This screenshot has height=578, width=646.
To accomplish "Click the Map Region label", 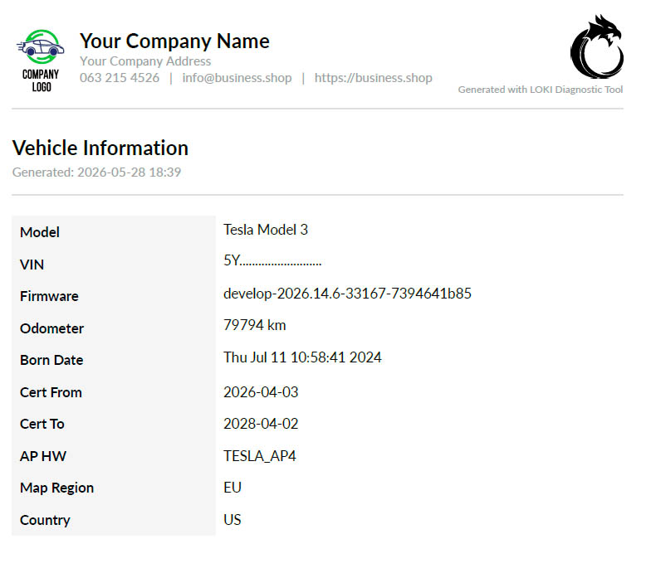I will click(56, 488).
